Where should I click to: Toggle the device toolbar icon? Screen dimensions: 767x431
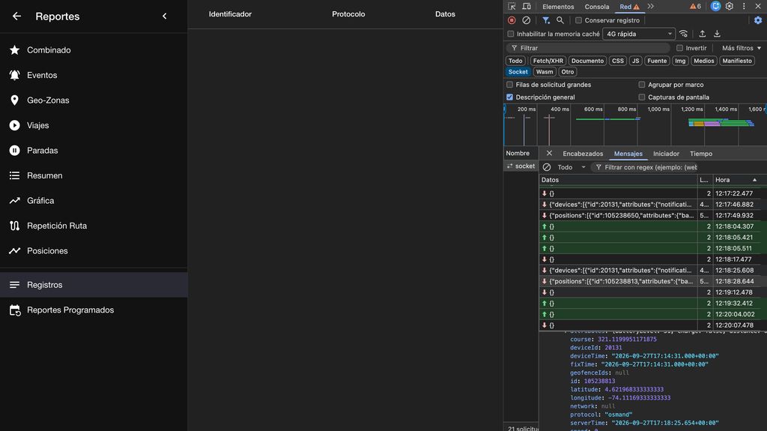[x=527, y=6]
